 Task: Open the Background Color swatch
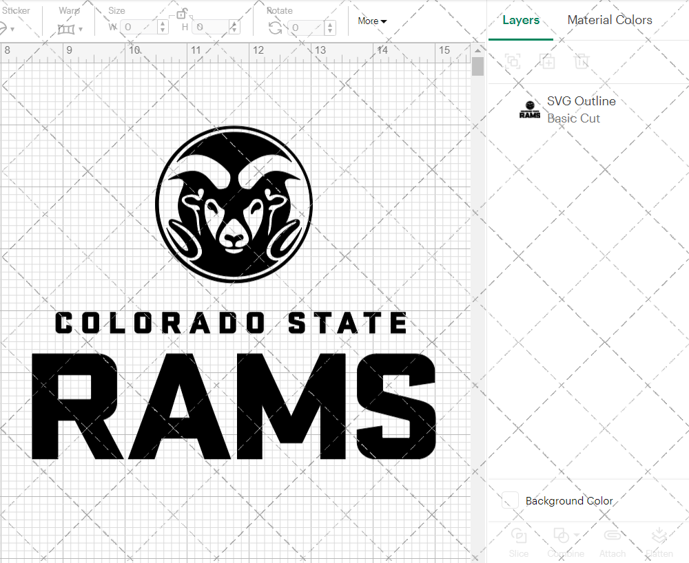point(510,500)
